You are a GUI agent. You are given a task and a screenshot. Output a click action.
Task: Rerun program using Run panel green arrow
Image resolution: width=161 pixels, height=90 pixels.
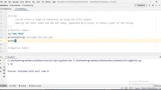[1, 60]
